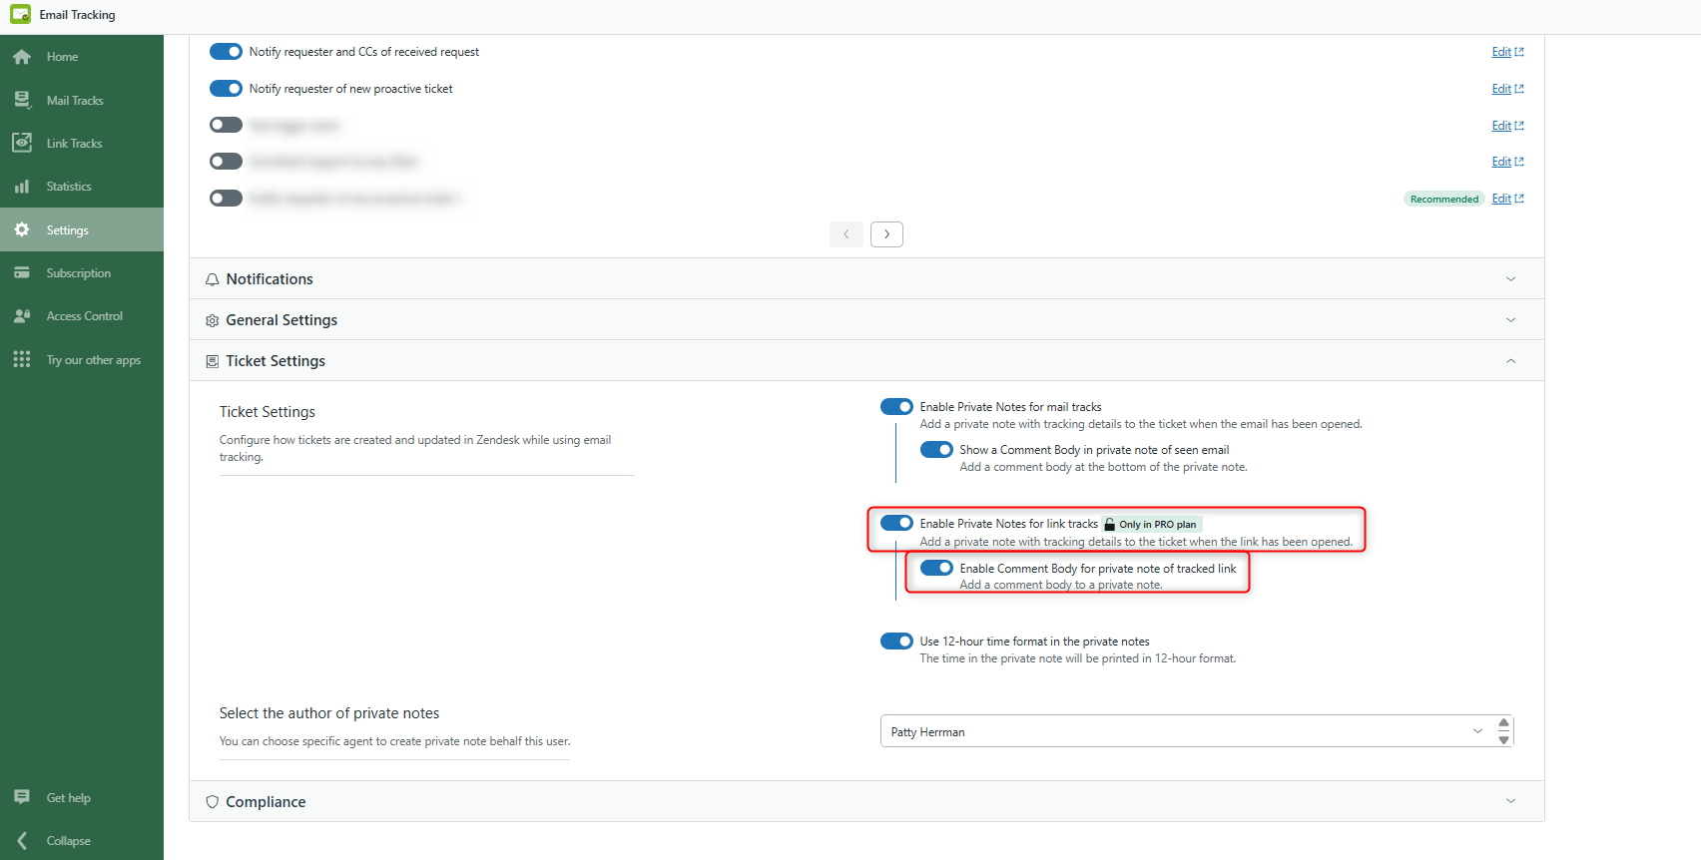Click the Ticket Settings section icon

click(213, 361)
